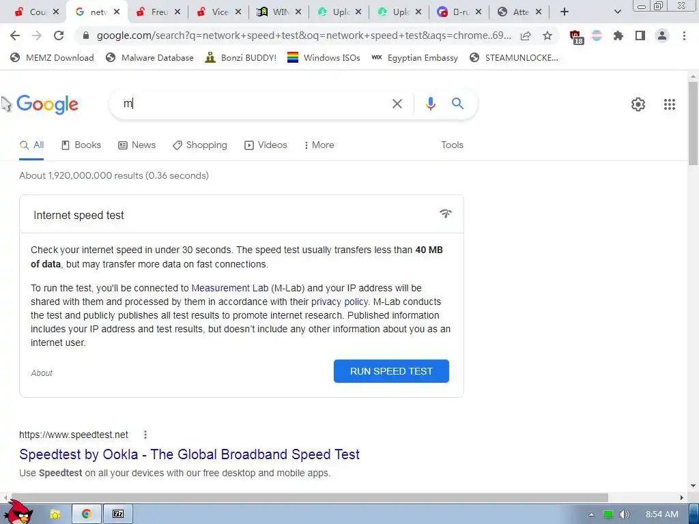Click the forward navigation arrow
This screenshot has height=524, width=699.
[37, 35]
